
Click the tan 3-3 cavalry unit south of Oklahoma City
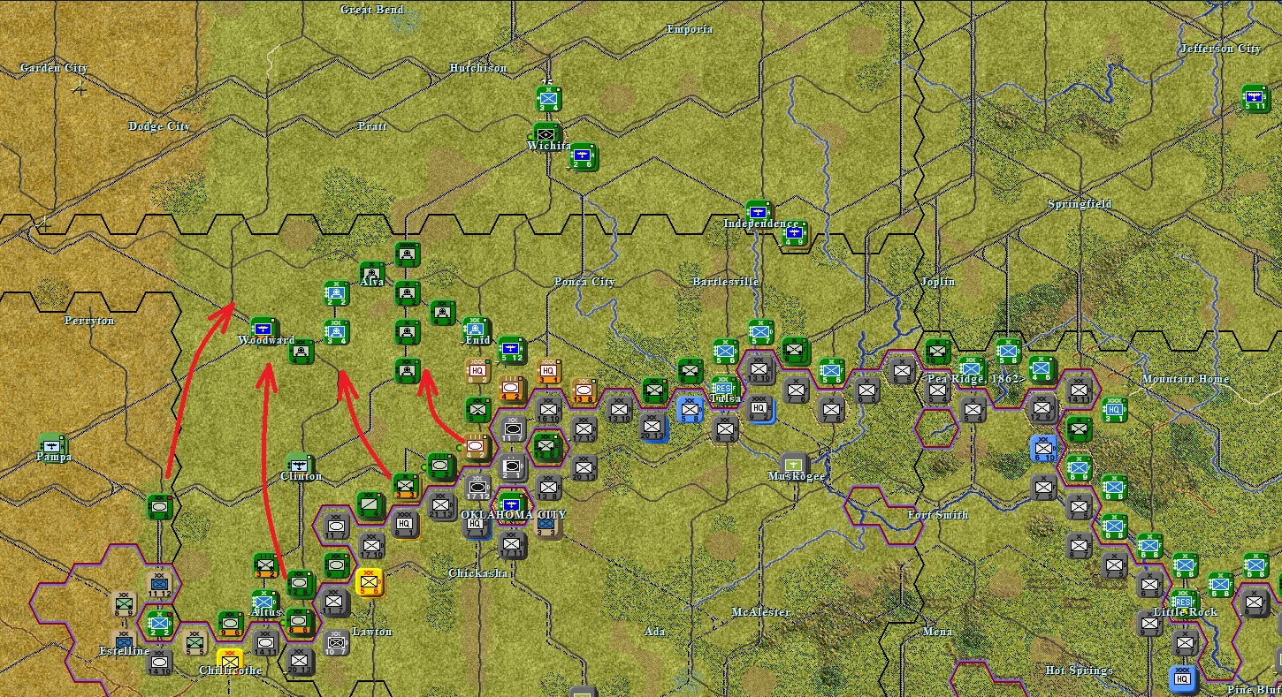[546, 524]
